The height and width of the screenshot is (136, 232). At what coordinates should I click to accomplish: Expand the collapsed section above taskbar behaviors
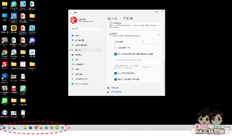click(x=159, y=25)
